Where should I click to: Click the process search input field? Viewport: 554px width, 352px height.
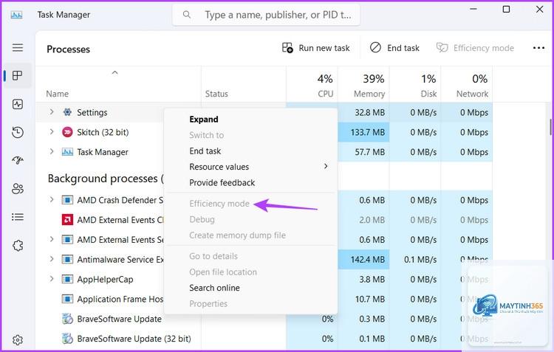pos(266,15)
